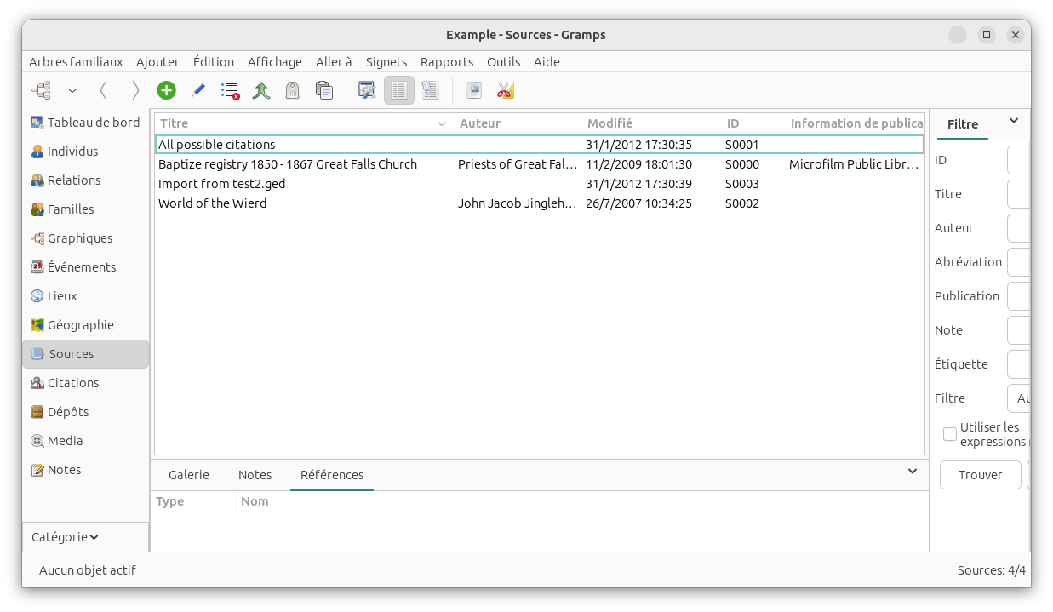Open the Citations category

click(85, 383)
